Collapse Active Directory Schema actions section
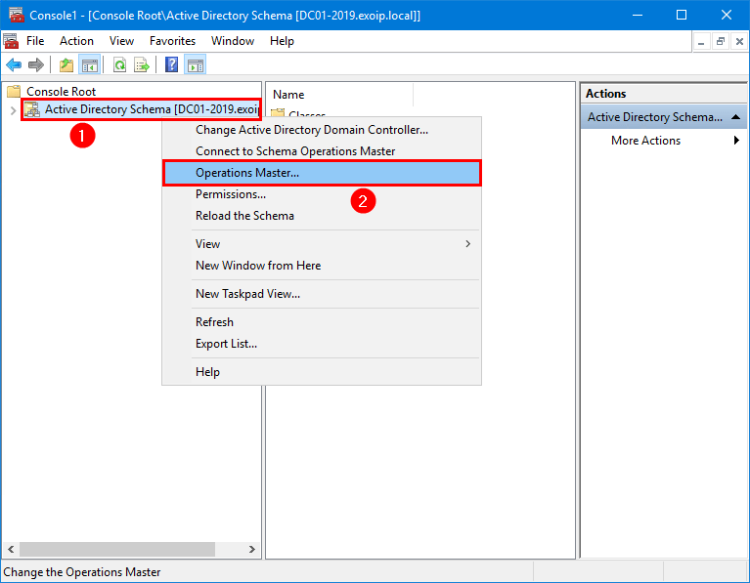This screenshot has height=583, width=750. pos(736,117)
